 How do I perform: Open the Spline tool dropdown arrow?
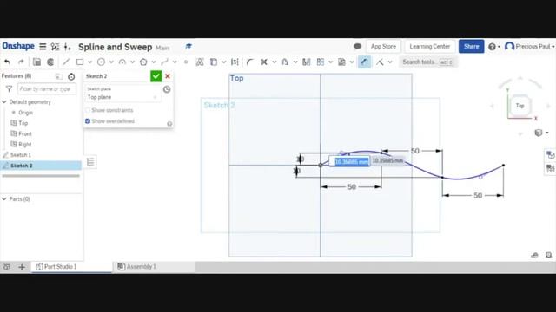(175, 62)
